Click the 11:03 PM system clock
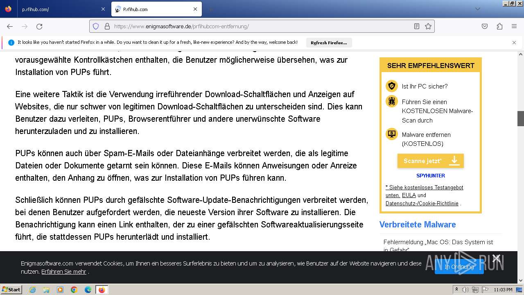The height and width of the screenshot is (295, 524). [x=503, y=290]
